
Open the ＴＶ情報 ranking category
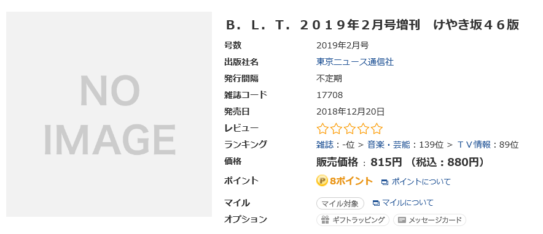click(x=474, y=145)
